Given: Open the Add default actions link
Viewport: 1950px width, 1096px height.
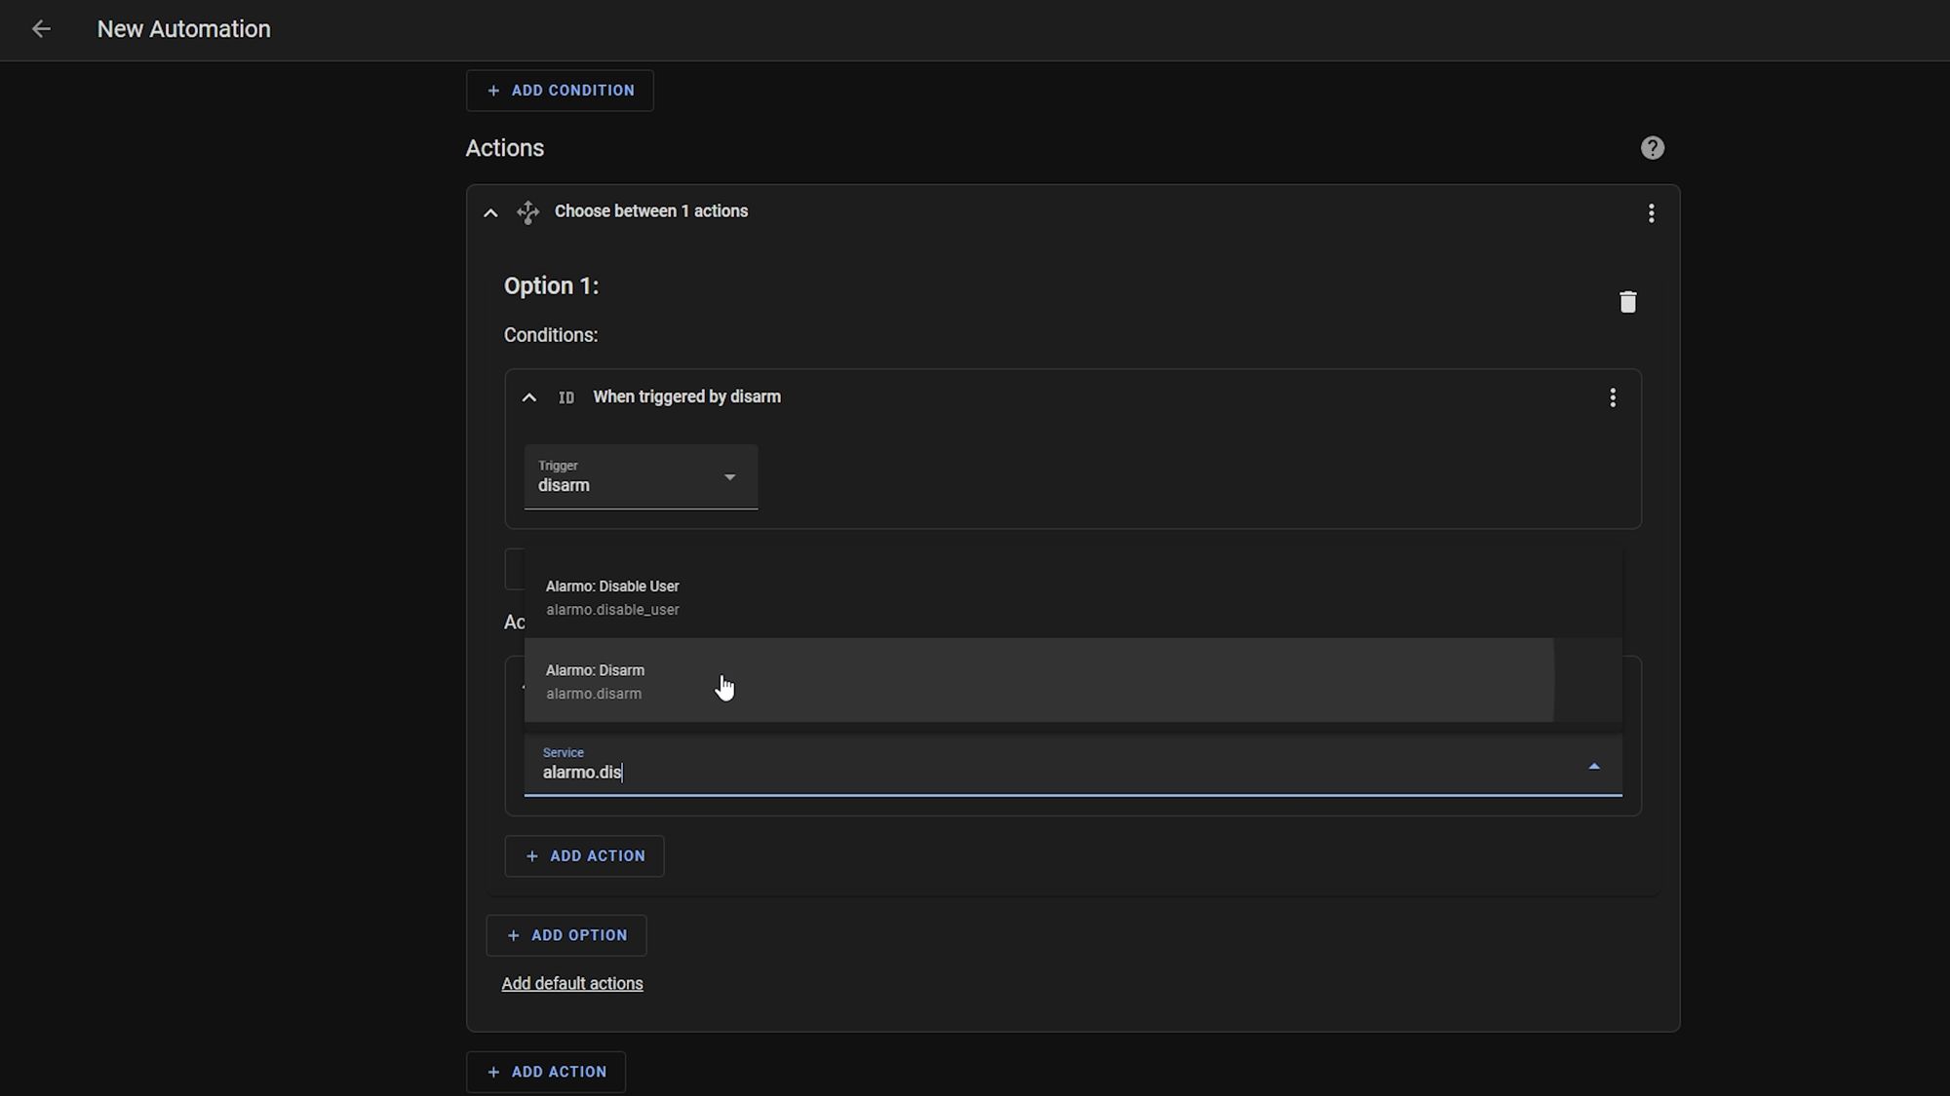Looking at the screenshot, I should pos(572,984).
